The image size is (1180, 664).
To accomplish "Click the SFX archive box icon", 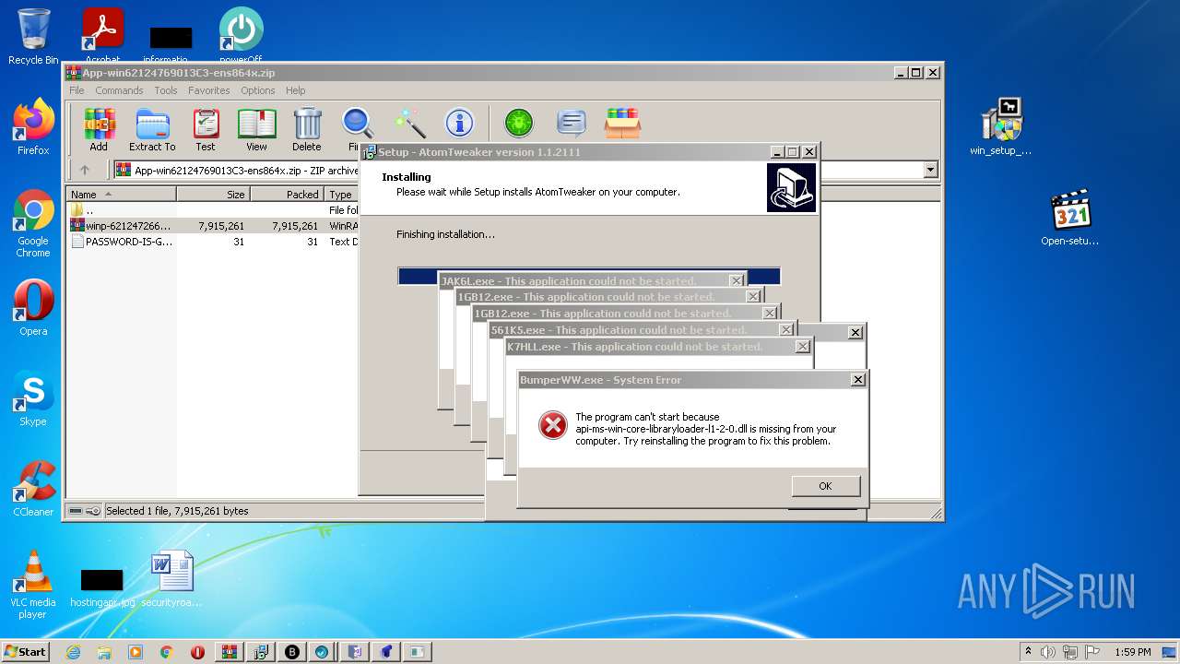I will (622, 123).
